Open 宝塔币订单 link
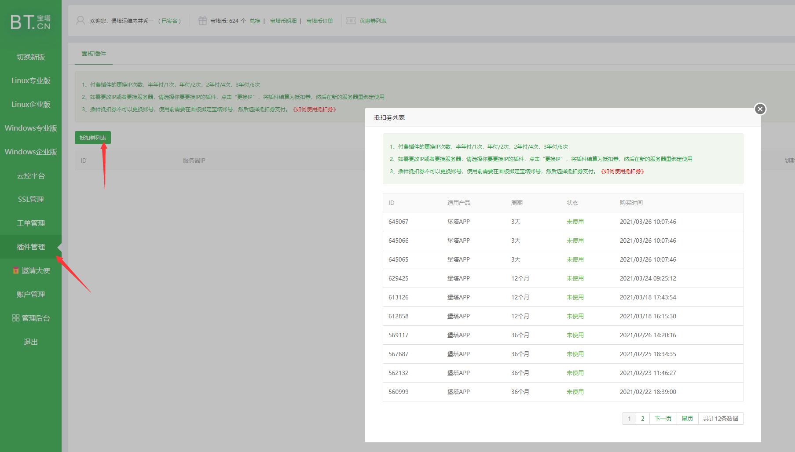The width and height of the screenshot is (795, 452). 319,21
